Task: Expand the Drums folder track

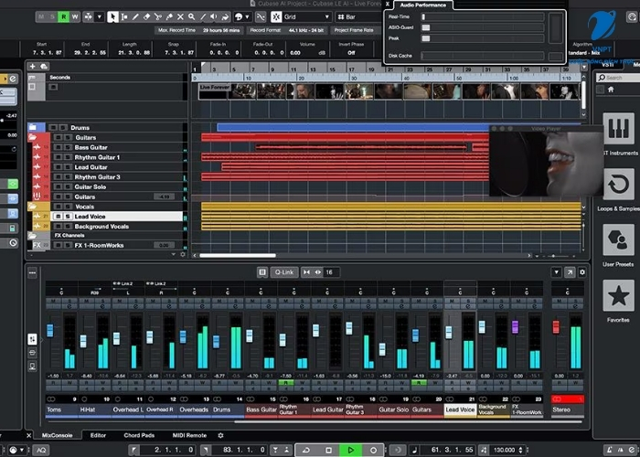Action: 33,127
